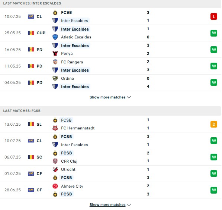Click the Ordino club crest icon
Image resolution: width=222 pixels, height=210 pixels.
click(x=55, y=78)
